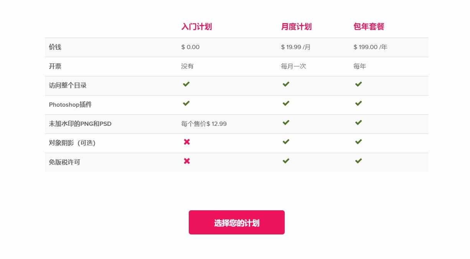Image resolution: width=470 pixels, height=259 pixels.
Task: Click the 月度计划 column heading
Action: click(x=296, y=26)
